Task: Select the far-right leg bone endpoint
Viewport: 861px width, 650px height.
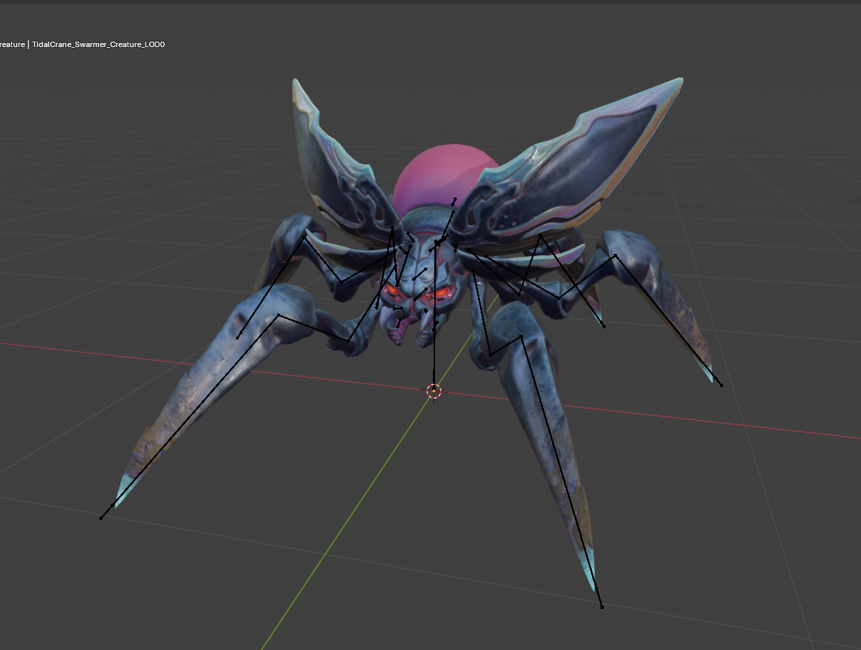Action: click(721, 385)
